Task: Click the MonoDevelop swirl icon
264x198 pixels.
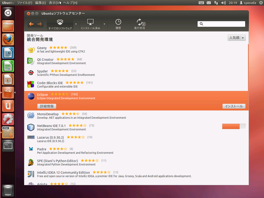Action: coord(31,116)
